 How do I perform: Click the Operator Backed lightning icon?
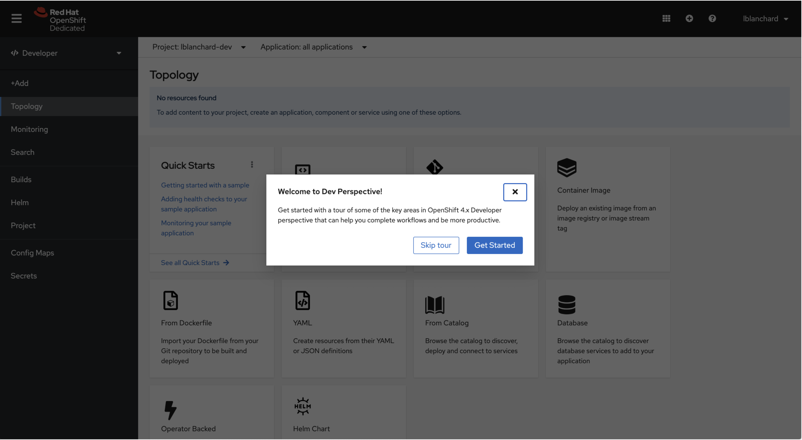pyautogui.click(x=170, y=410)
